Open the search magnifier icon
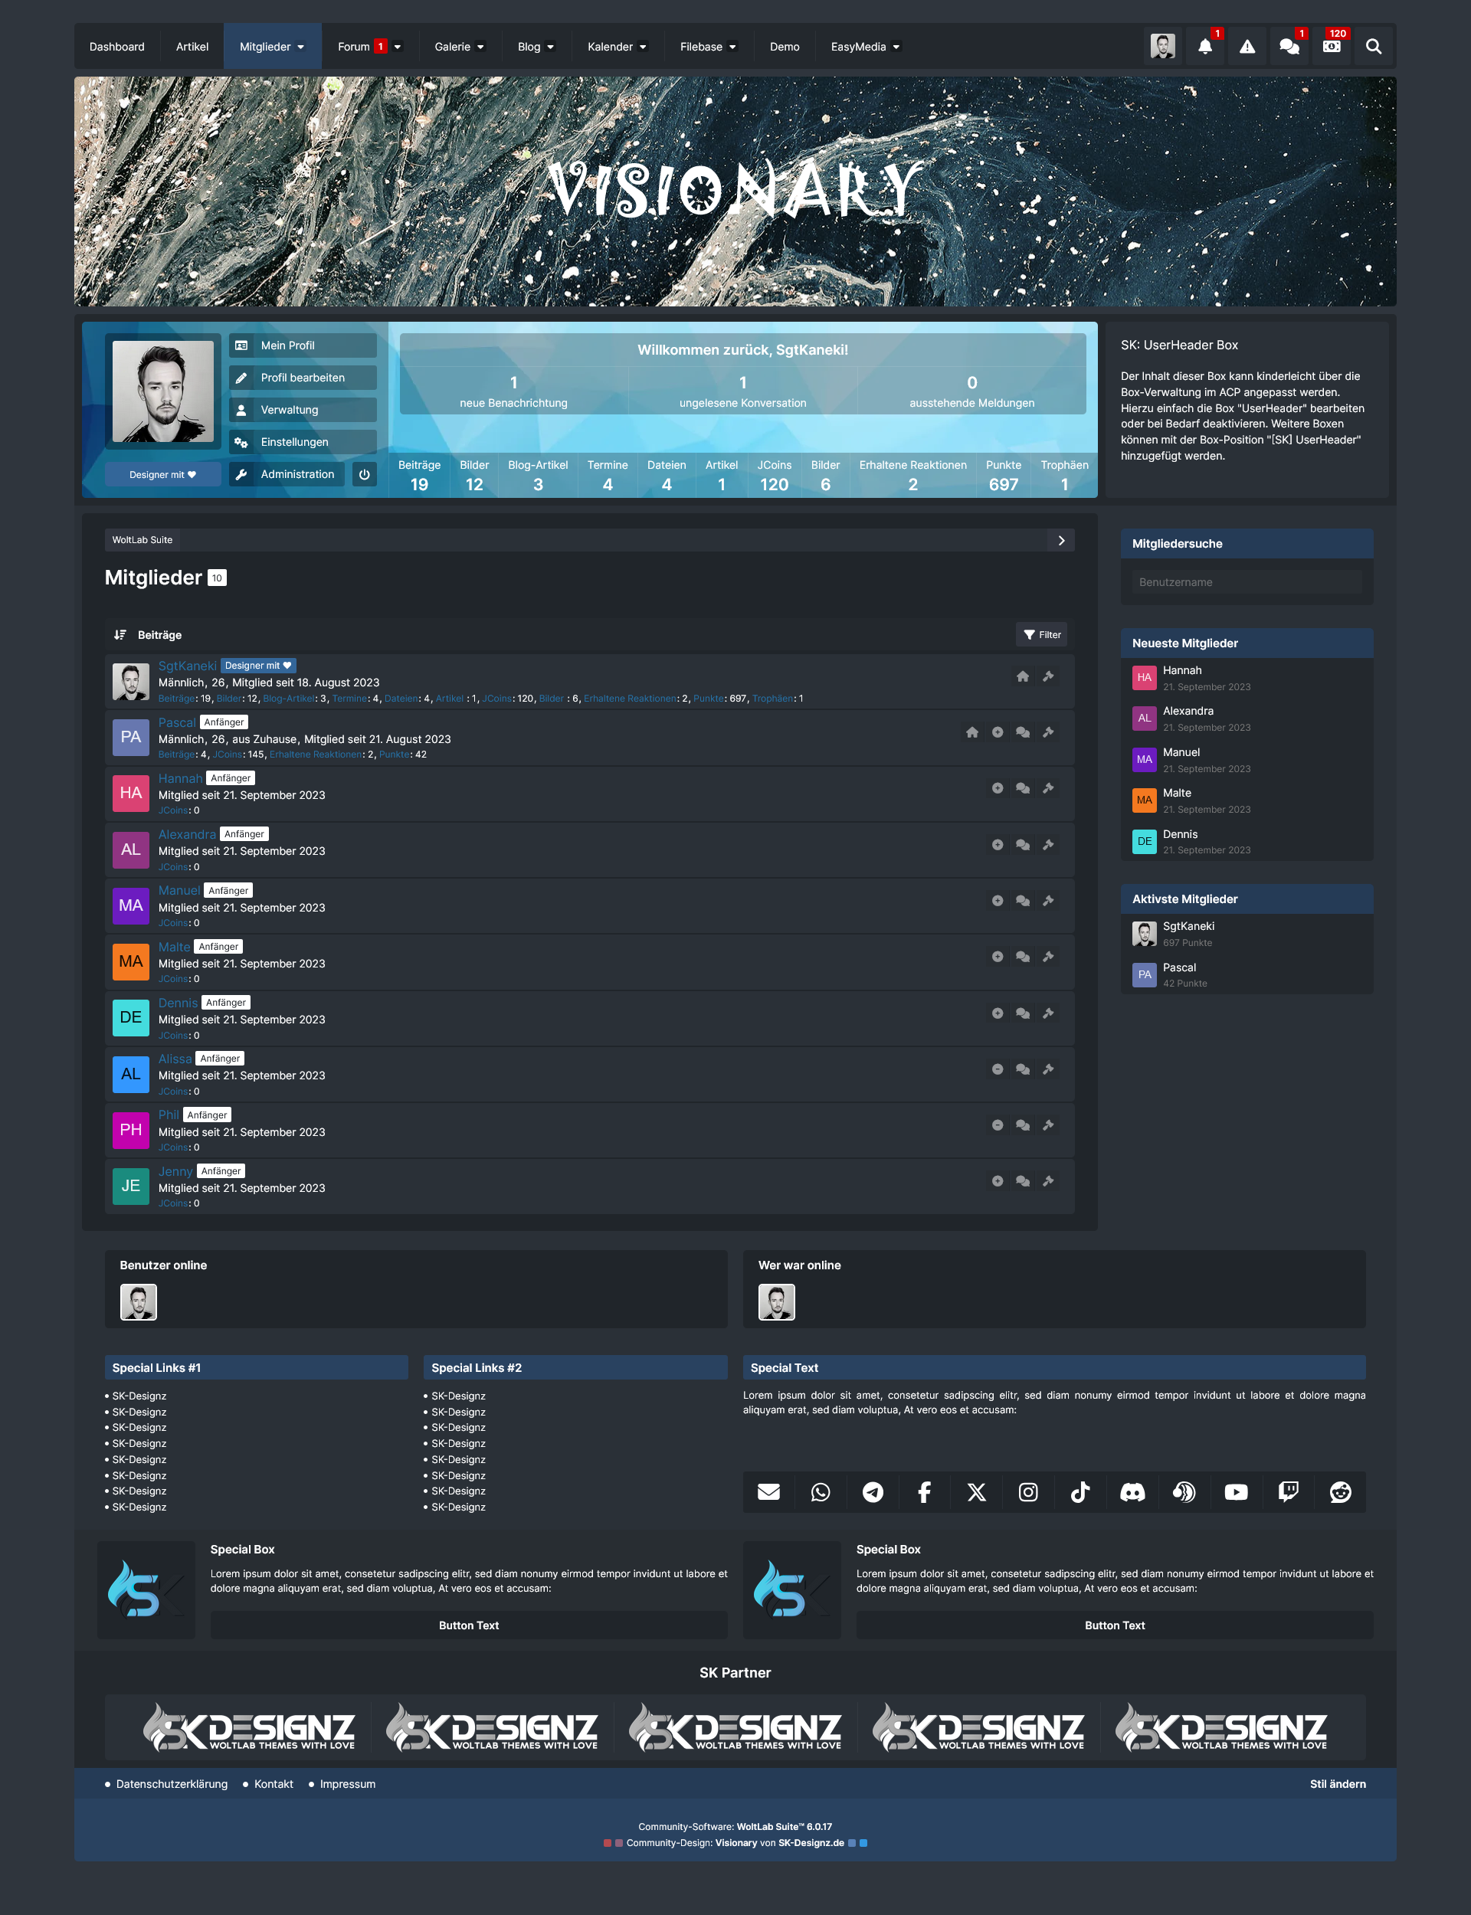 click(x=1373, y=47)
